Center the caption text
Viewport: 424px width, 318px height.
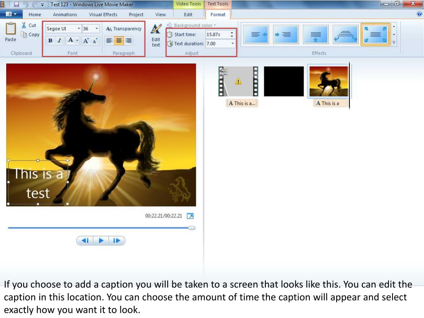tap(119, 41)
